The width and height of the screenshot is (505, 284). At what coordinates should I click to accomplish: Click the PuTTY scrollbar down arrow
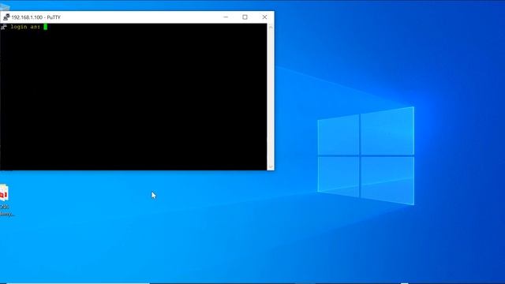coord(271,166)
